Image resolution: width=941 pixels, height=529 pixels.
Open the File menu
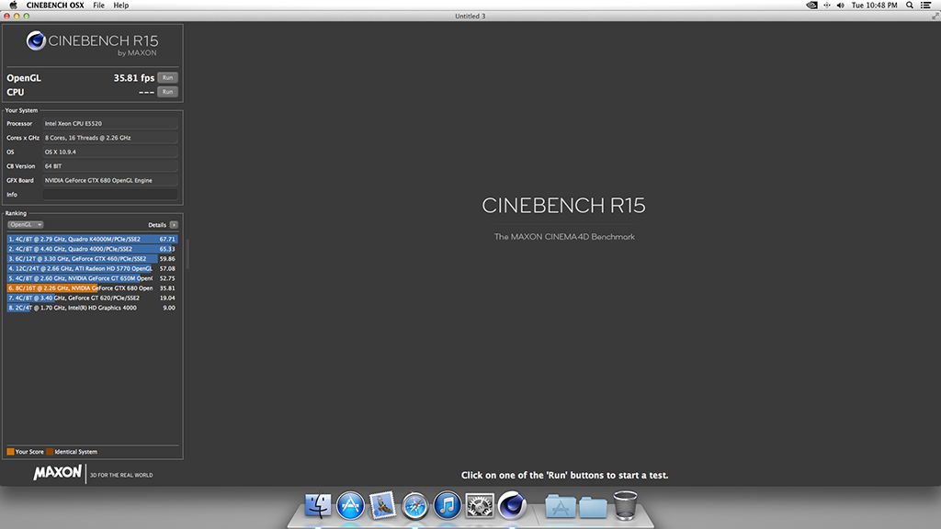click(98, 6)
